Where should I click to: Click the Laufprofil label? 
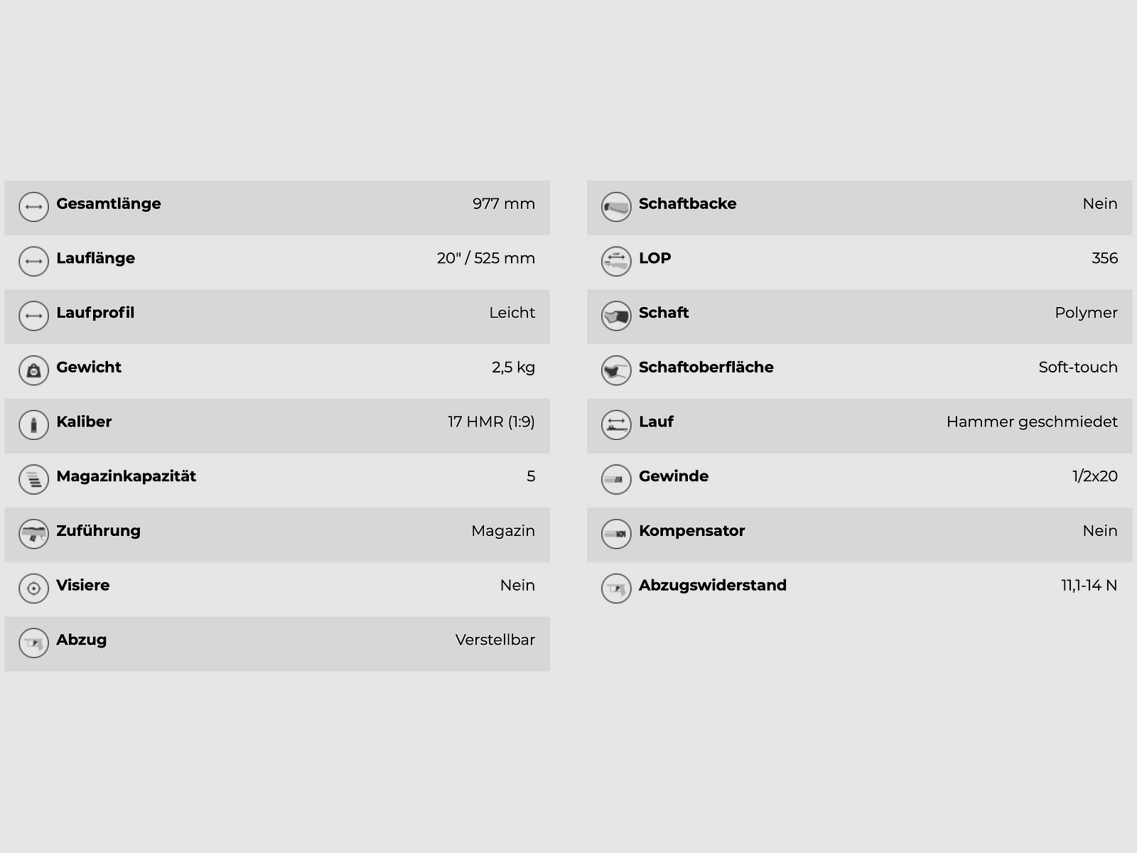pyautogui.click(x=95, y=313)
